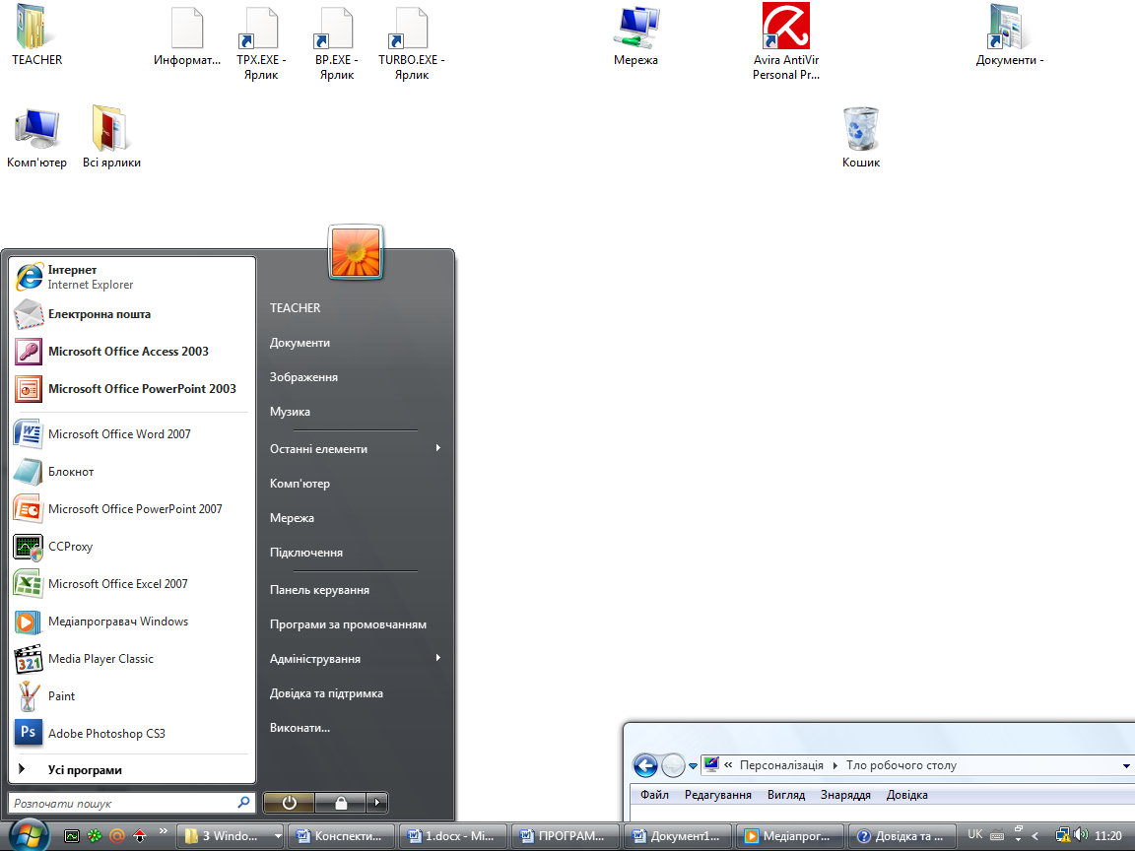The width and height of the screenshot is (1135, 851).
Task: Select TURBO.EXE shortcut on desktop
Action: click(x=411, y=42)
